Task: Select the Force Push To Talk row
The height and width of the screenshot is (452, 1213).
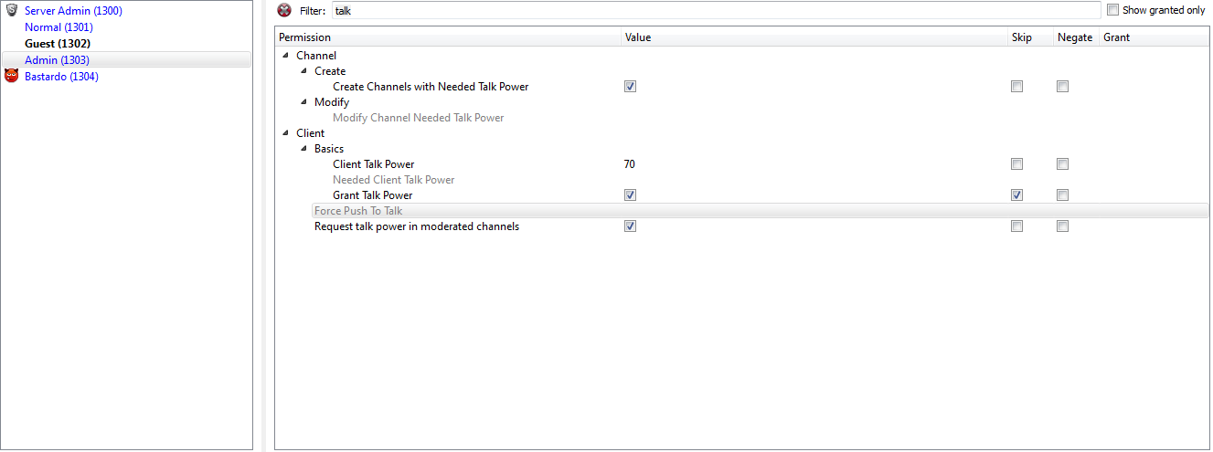Action: tap(358, 211)
